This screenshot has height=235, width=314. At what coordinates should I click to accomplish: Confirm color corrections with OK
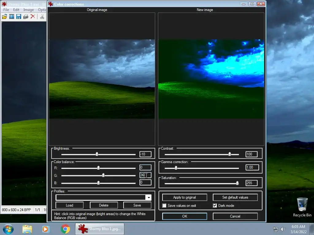[x=184, y=216]
